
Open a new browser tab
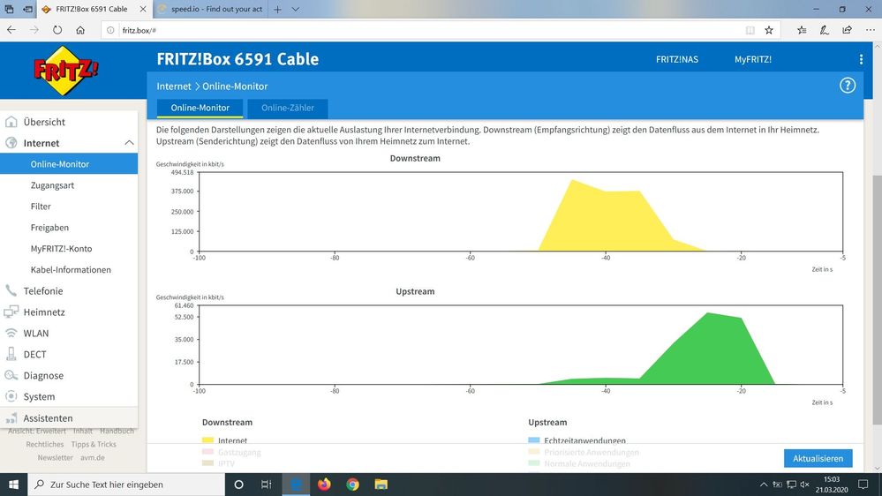(277, 9)
